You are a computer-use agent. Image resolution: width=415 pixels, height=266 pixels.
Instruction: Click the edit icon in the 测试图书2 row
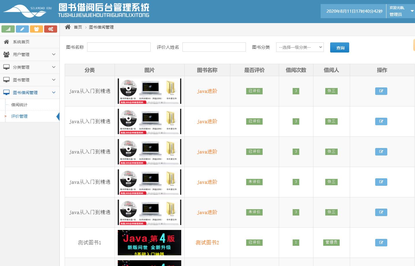(381, 243)
